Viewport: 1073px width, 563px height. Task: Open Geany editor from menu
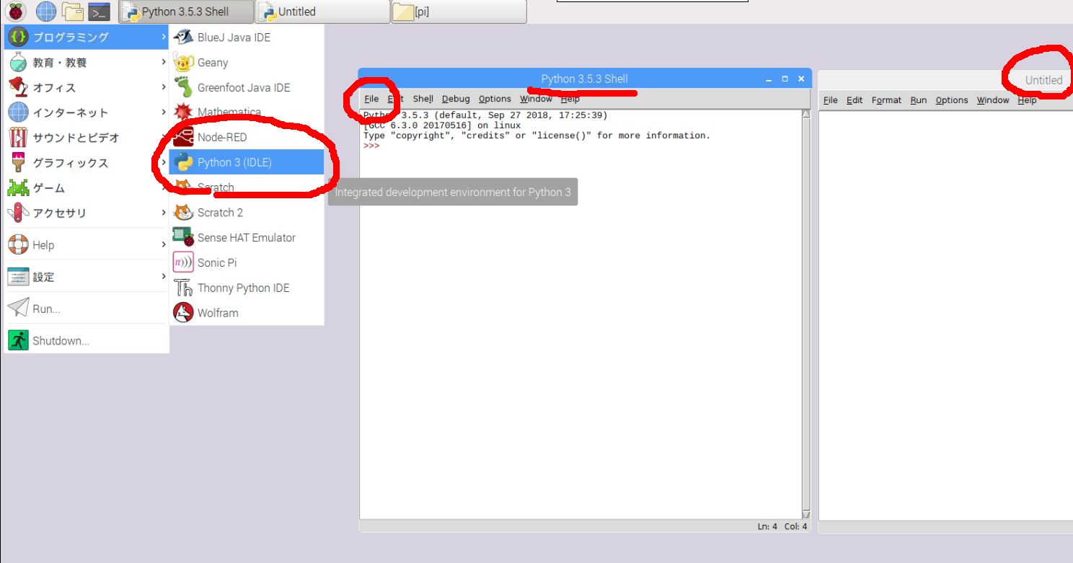click(x=212, y=63)
